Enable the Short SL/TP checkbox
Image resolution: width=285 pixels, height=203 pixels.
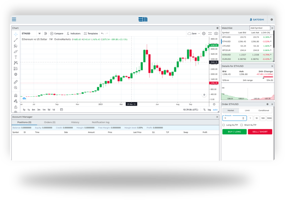(242, 125)
